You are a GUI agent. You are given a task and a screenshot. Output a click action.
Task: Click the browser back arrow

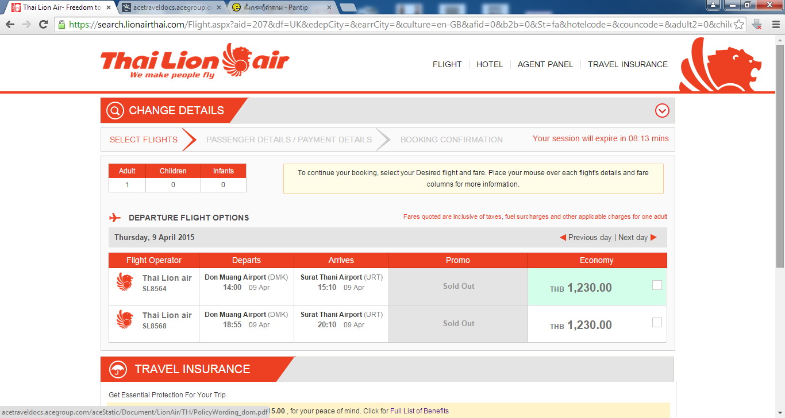click(x=10, y=24)
